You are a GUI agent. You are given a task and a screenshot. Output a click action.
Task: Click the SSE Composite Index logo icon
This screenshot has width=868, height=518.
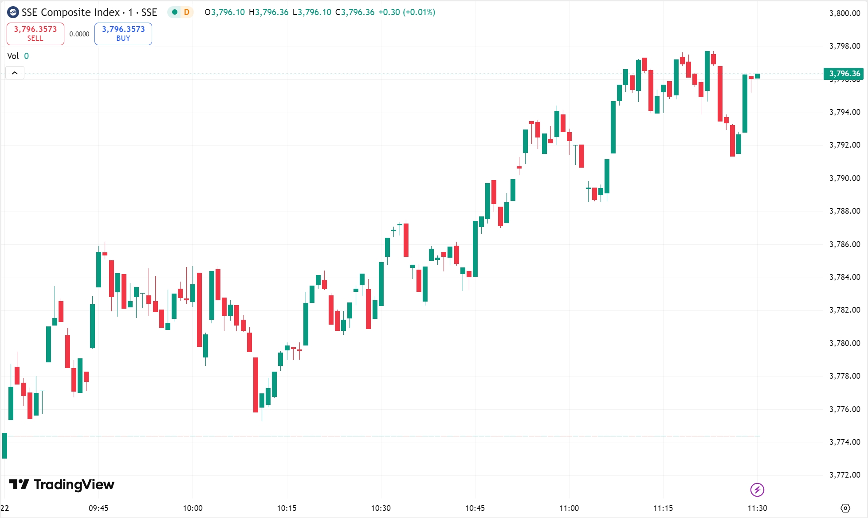click(13, 12)
